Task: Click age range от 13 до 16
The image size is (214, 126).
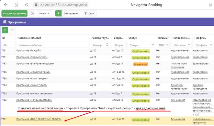Action: click(x=118, y=72)
